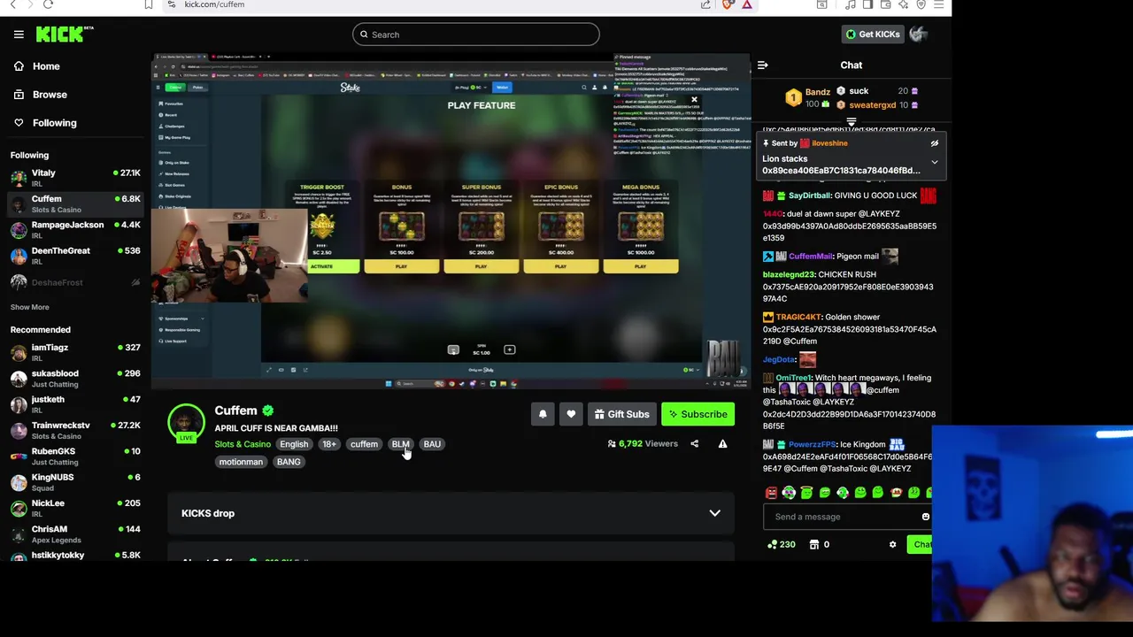Click the Get KICKs button
The image size is (1133, 637).
[x=872, y=35]
